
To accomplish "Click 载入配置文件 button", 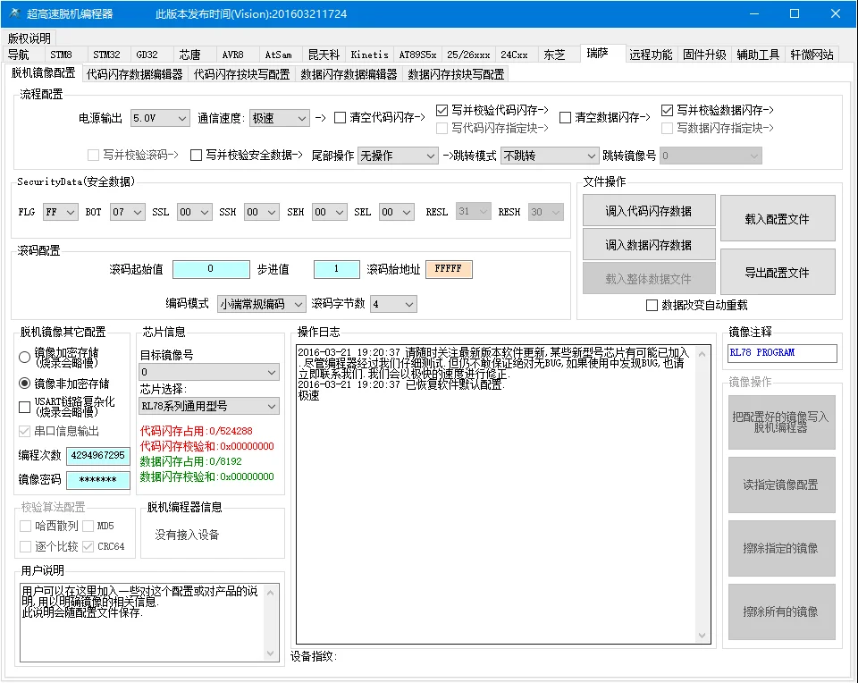I will tap(778, 219).
